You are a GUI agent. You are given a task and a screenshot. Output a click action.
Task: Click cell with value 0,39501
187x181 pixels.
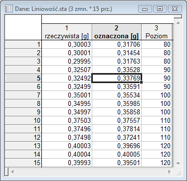click(x=117, y=163)
